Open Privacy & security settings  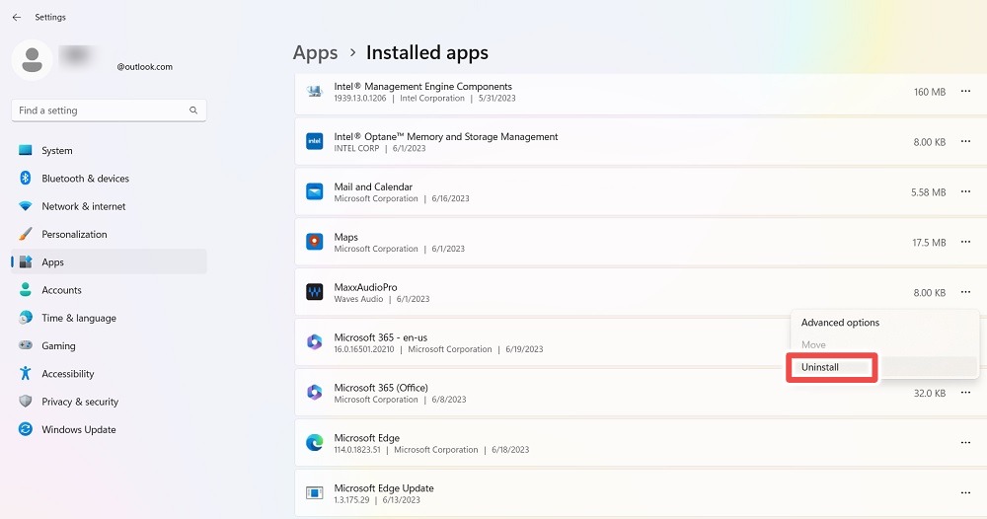point(109,402)
